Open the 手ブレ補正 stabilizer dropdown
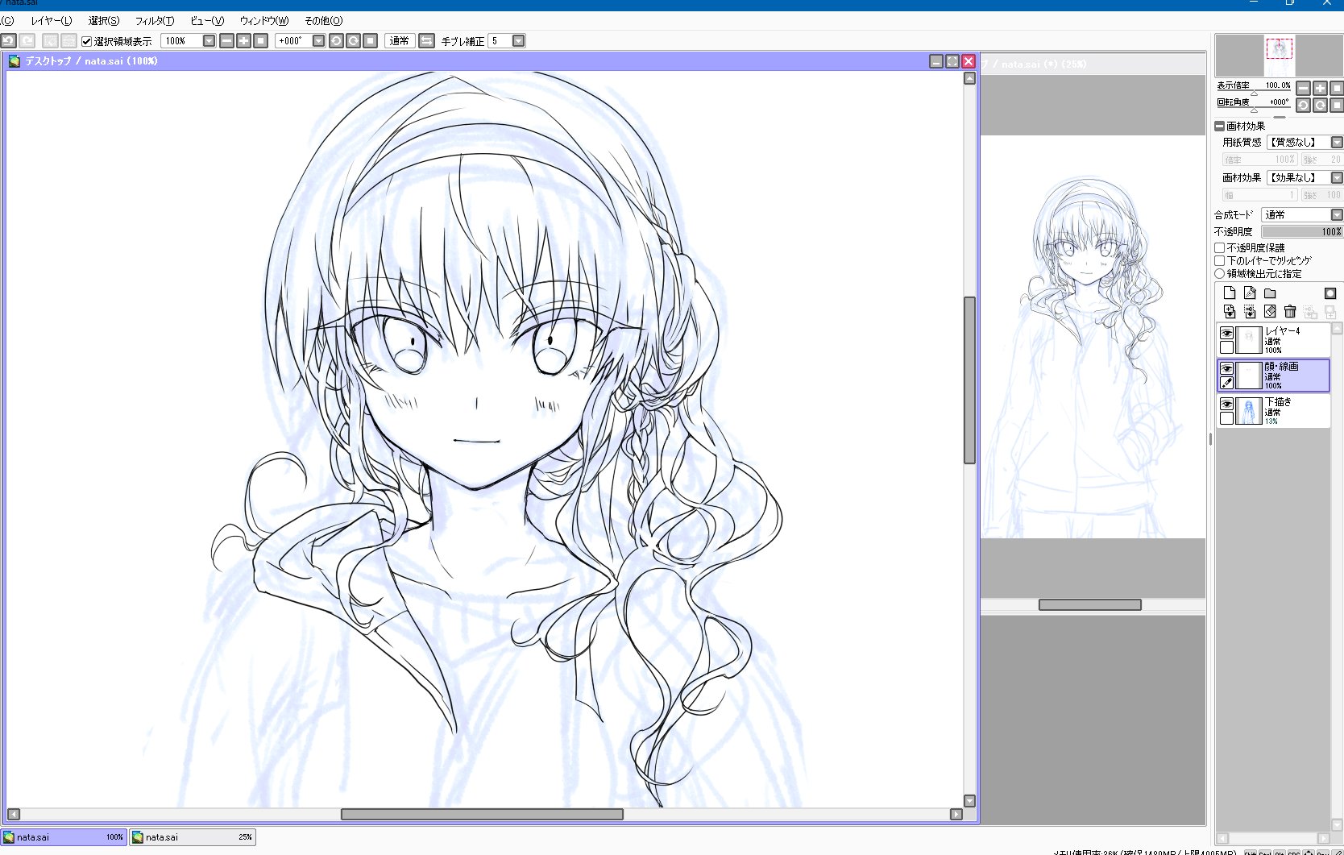The width and height of the screenshot is (1344, 855). click(x=519, y=40)
